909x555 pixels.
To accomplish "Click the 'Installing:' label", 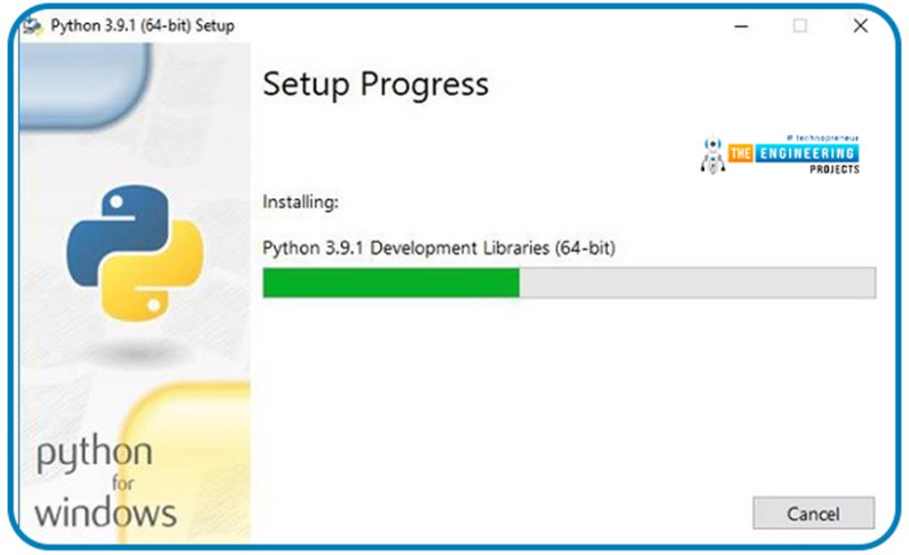I will click(x=301, y=202).
